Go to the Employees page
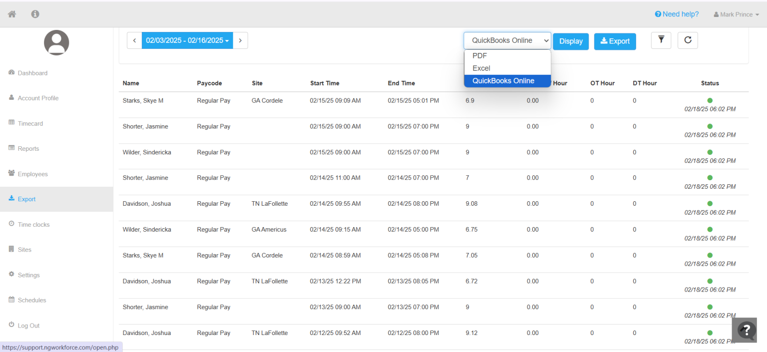Viewport: 767px width, 352px height. [x=32, y=174]
